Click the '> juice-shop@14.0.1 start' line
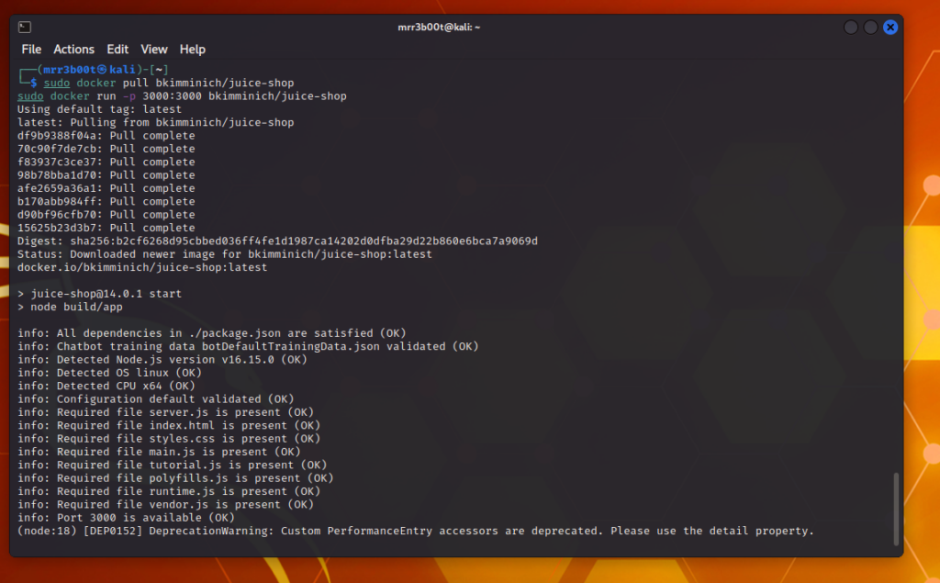This screenshot has width=940, height=583. click(99, 294)
